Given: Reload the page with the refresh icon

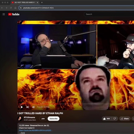Looking at the screenshot, I should pyautogui.click(x=11, y=8).
